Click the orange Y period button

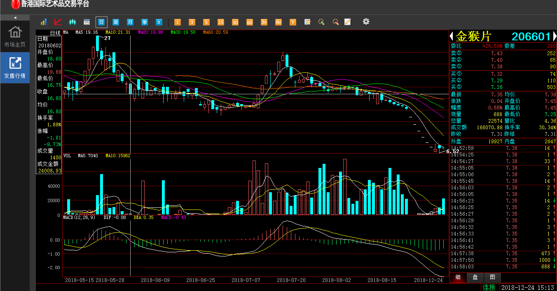[293, 22]
